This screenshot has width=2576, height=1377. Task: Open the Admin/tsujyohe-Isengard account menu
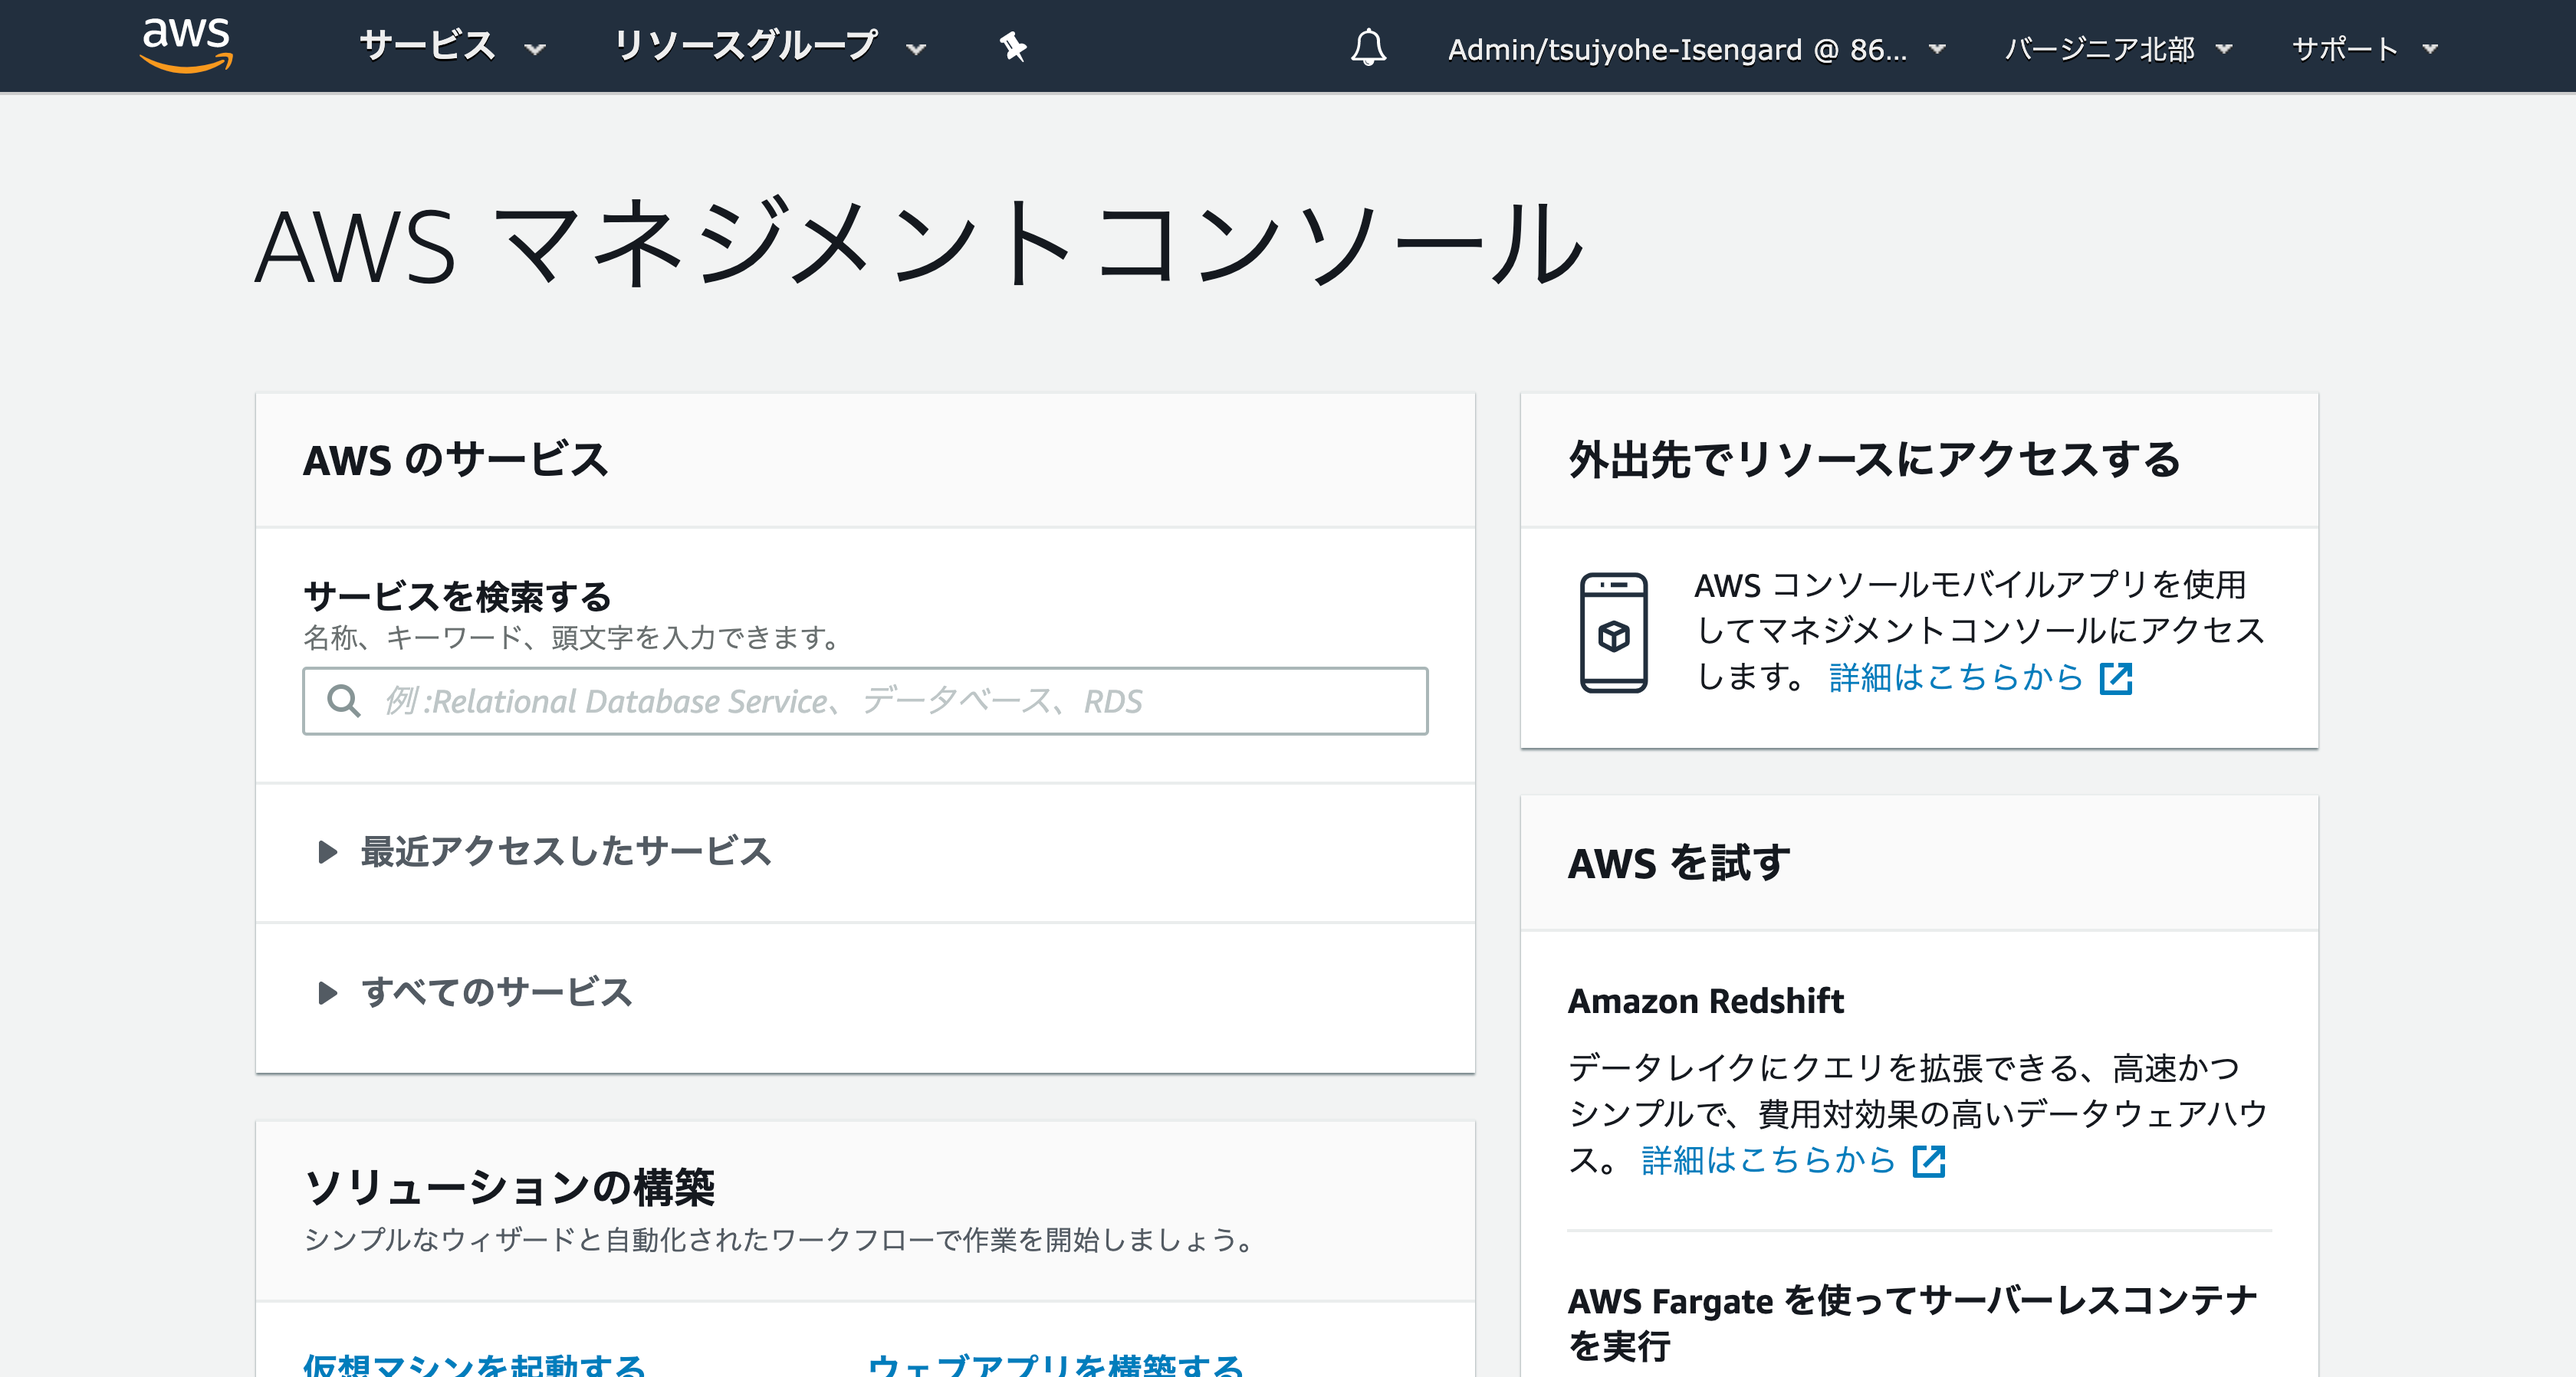click(x=1697, y=48)
